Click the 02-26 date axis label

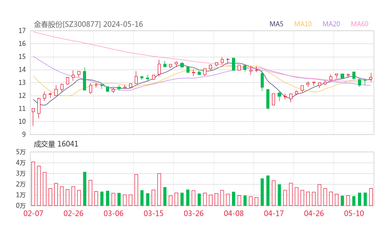(73, 213)
